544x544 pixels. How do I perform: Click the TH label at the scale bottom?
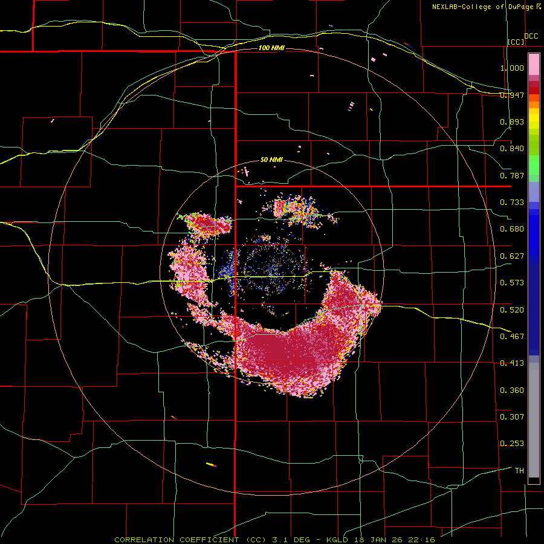[519, 471]
